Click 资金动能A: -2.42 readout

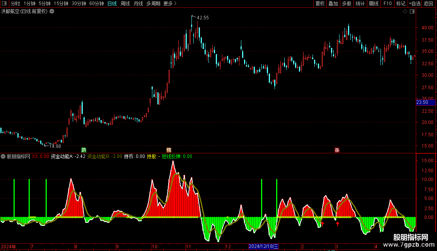pos(68,156)
